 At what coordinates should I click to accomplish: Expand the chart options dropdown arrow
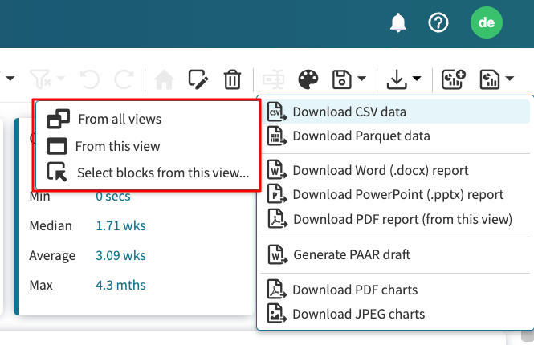coord(510,79)
